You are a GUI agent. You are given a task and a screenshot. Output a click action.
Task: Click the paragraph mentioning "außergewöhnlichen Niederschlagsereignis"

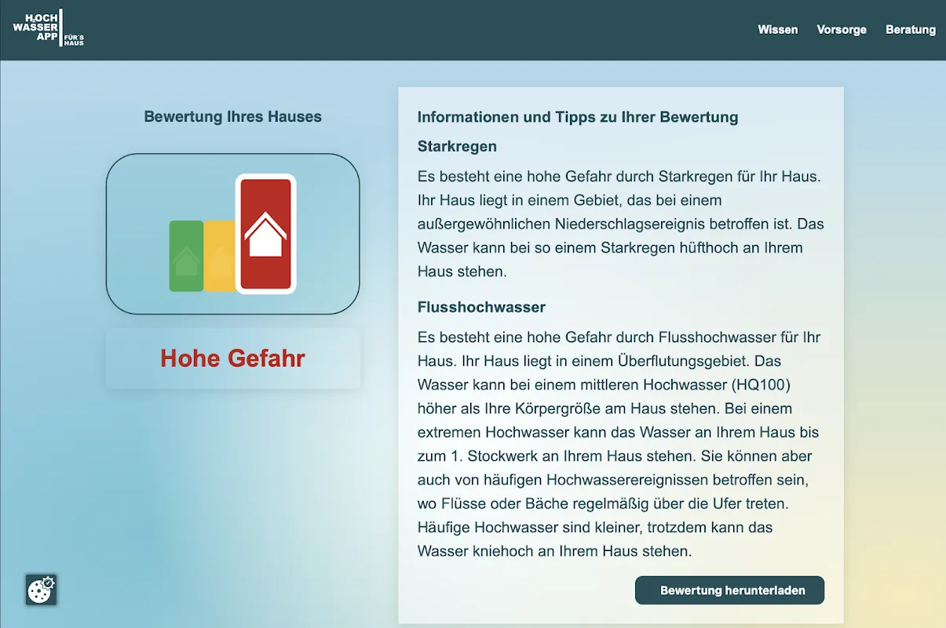coord(621,224)
